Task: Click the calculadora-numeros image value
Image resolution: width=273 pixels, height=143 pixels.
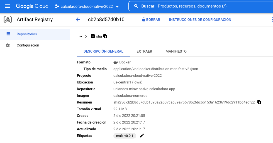Action: point(130,96)
